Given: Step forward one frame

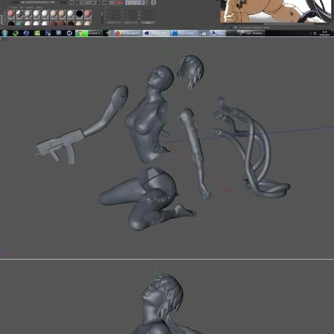Looking at the screenshot, I should (x=93, y=3).
